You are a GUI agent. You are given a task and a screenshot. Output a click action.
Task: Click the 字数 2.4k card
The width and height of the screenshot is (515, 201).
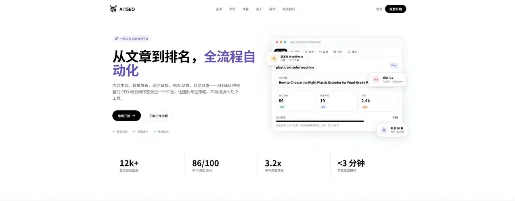(379, 102)
